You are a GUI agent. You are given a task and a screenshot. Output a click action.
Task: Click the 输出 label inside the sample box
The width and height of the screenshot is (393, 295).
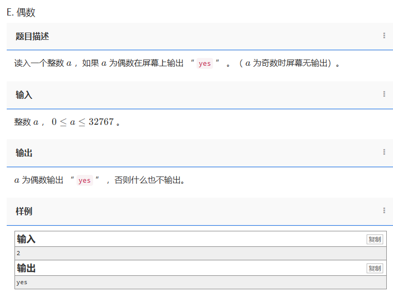coord(26,268)
